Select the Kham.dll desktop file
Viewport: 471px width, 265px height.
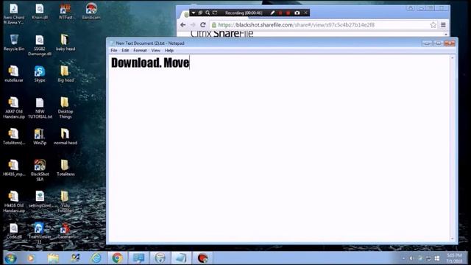tap(40, 12)
